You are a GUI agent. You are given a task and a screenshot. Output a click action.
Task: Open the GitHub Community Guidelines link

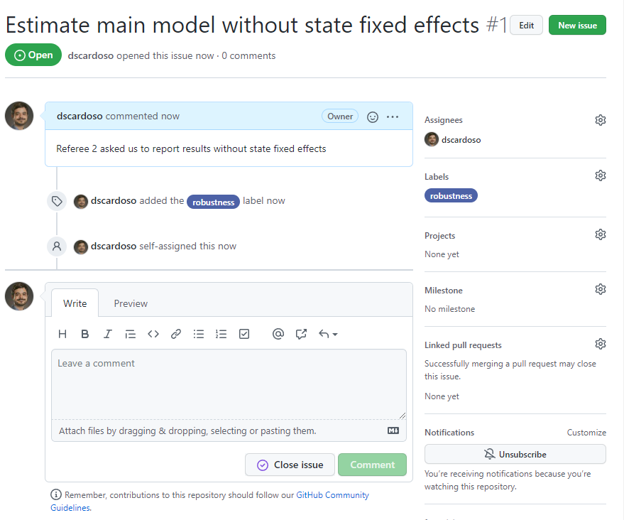pos(332,495)
